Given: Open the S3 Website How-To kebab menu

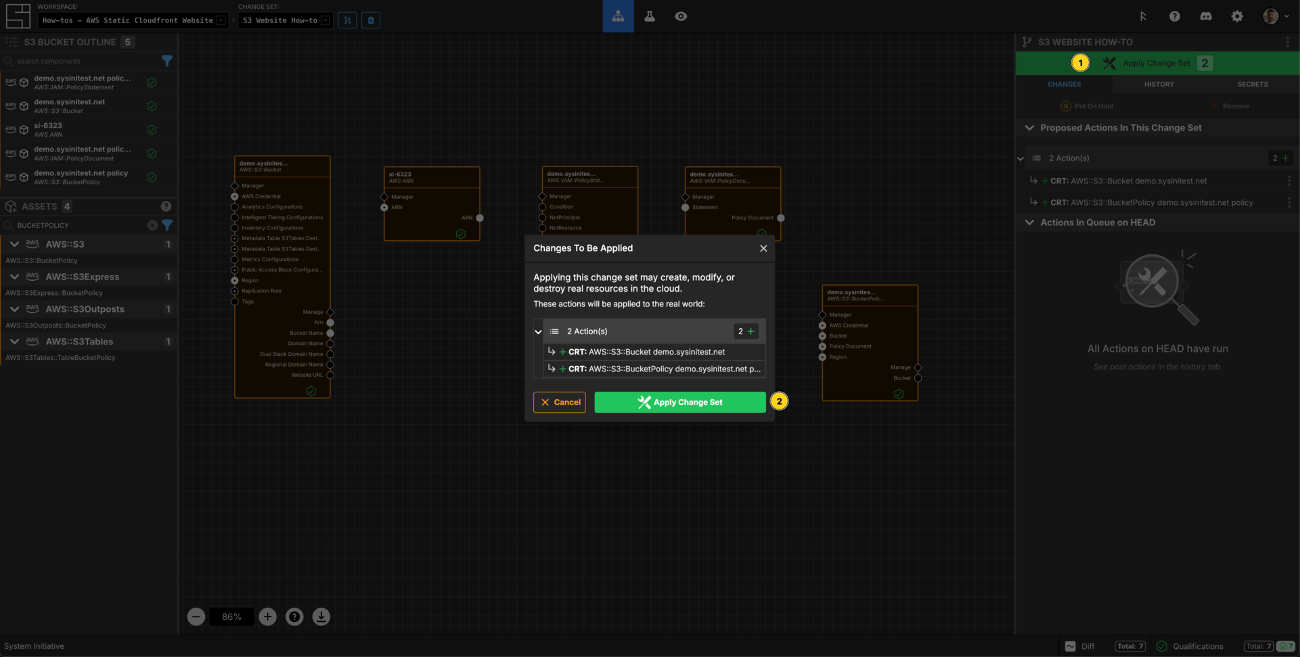Looking at the screenshot, I should click(x=1288, y=42).
